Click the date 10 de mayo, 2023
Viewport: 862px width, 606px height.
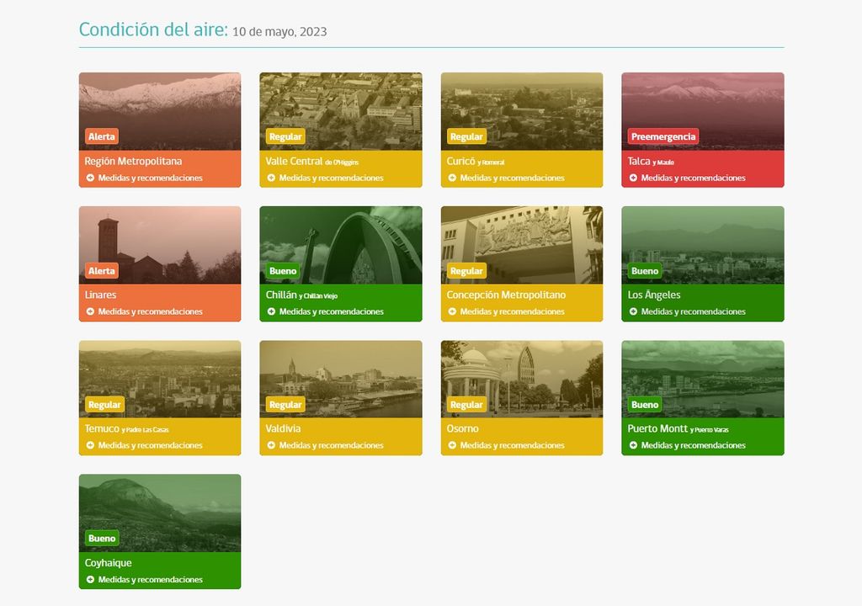(279, 32)
